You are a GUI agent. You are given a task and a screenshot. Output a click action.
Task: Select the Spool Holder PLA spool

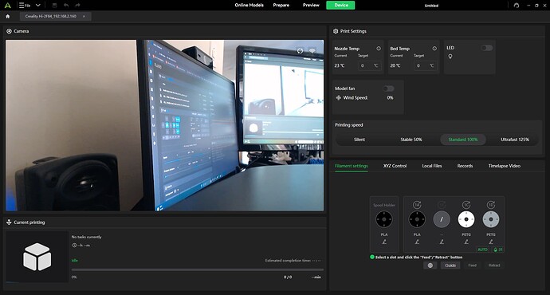click(x=384, y=219)
